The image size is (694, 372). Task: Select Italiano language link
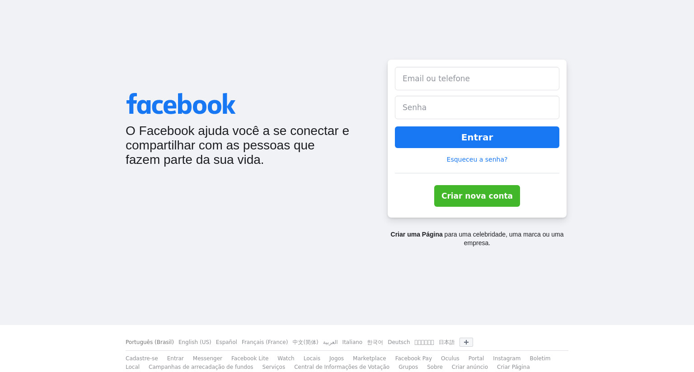352,342
